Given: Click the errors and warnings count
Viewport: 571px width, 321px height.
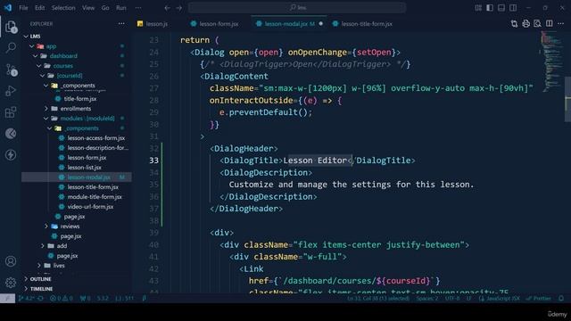Looking at the screenshot, I should (62, 299).
